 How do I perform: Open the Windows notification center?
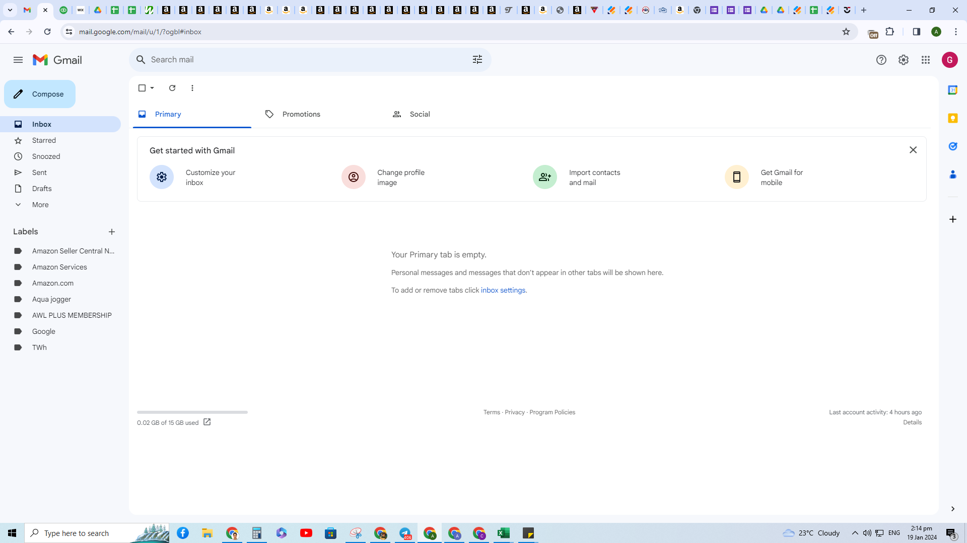click(x=951, y=533)
